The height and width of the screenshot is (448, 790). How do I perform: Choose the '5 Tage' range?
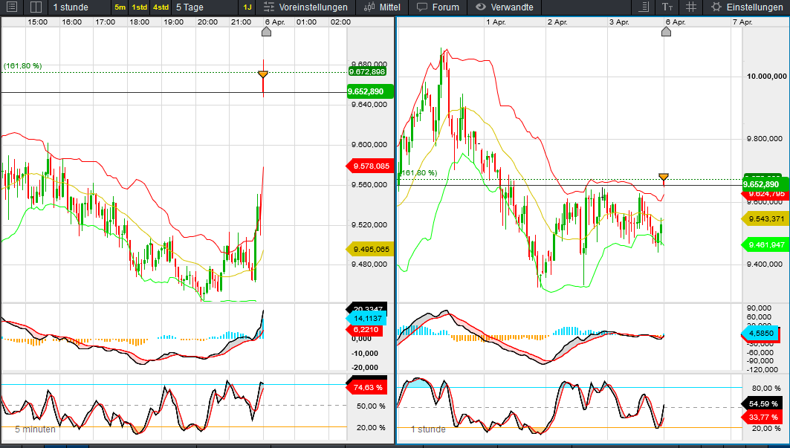[190, 7]
